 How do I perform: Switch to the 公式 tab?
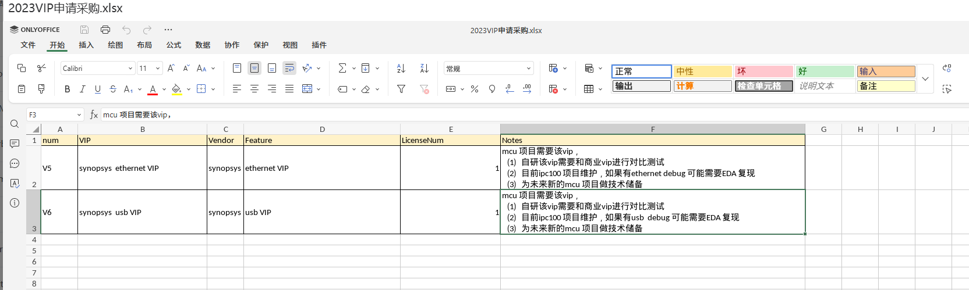click(x=174, y=45)
